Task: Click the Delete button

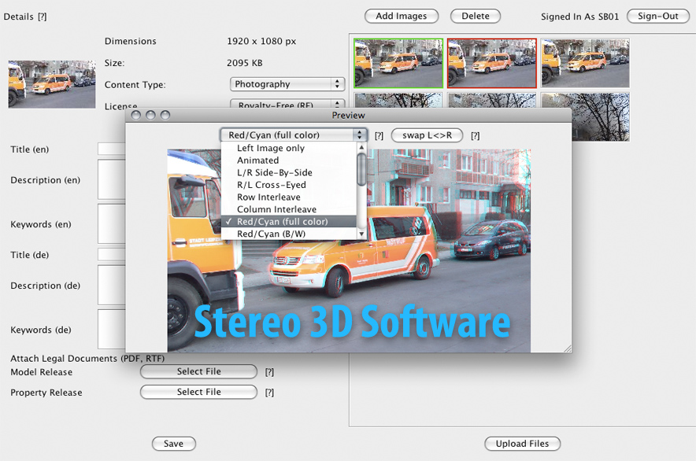Action: (476, 16)
